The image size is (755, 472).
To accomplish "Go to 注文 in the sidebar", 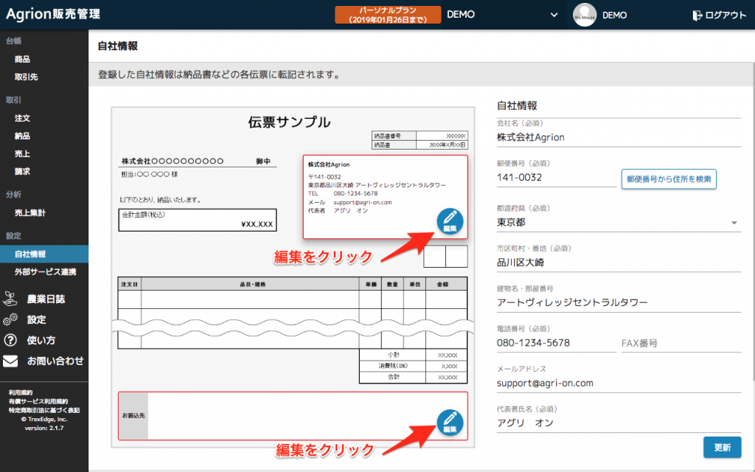I will tap(22, 118).
